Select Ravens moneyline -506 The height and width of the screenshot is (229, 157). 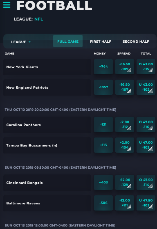pos(103,203)
